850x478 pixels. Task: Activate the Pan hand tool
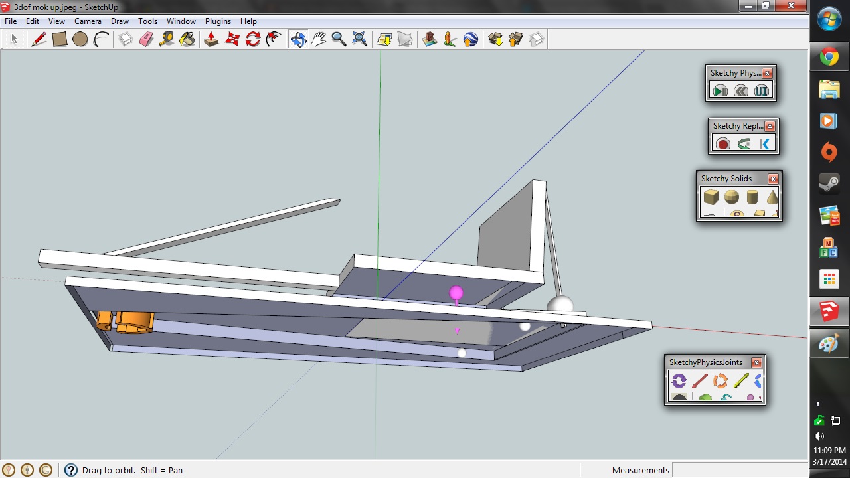pyautogui.click(x=319, y=40)
